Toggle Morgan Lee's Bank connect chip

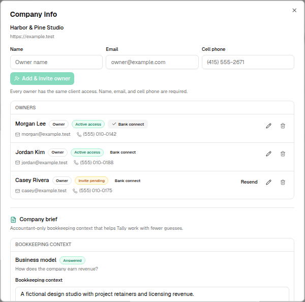click(x=128, y=124)
